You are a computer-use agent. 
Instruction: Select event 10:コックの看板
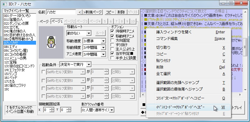click(20, 54)
